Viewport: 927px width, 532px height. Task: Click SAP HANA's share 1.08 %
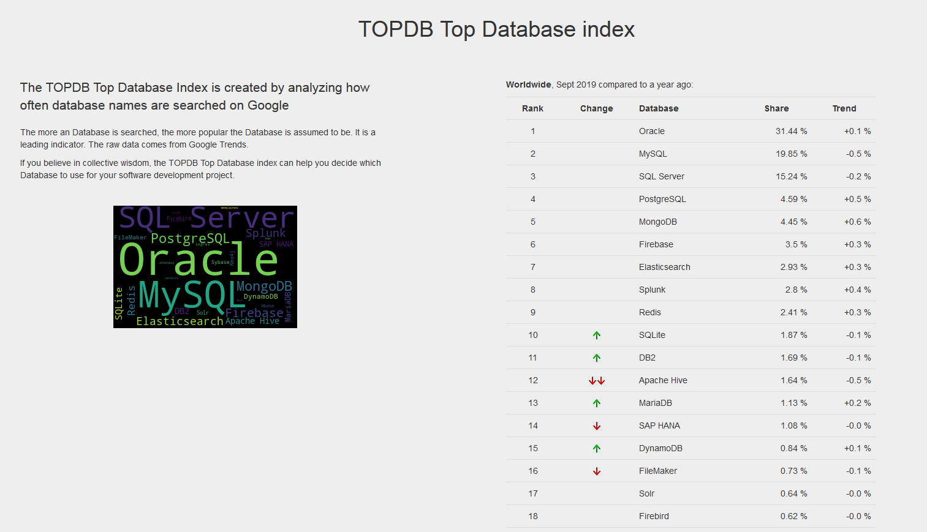794,425
